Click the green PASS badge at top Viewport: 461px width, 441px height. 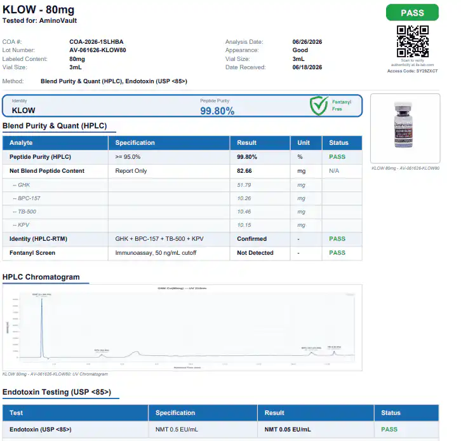click(412, 13)
